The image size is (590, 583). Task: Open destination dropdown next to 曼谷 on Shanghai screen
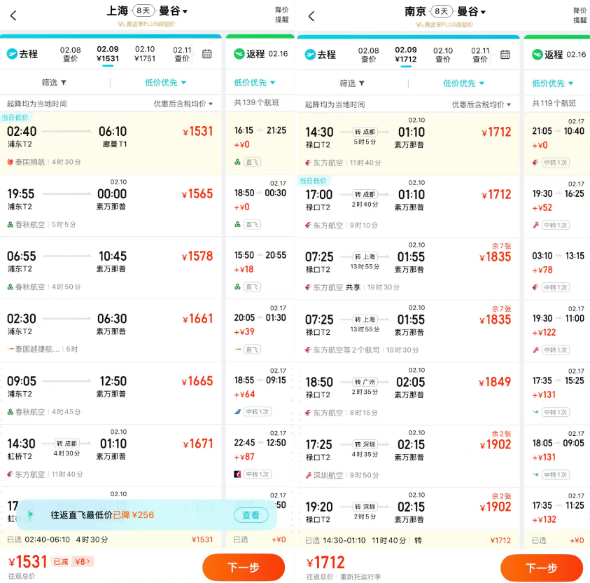point(185,12)
